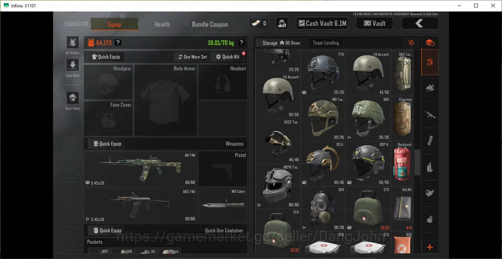Click the orange sort storage icon
This screenshot has width=502, height=259.
coord(411,43)
